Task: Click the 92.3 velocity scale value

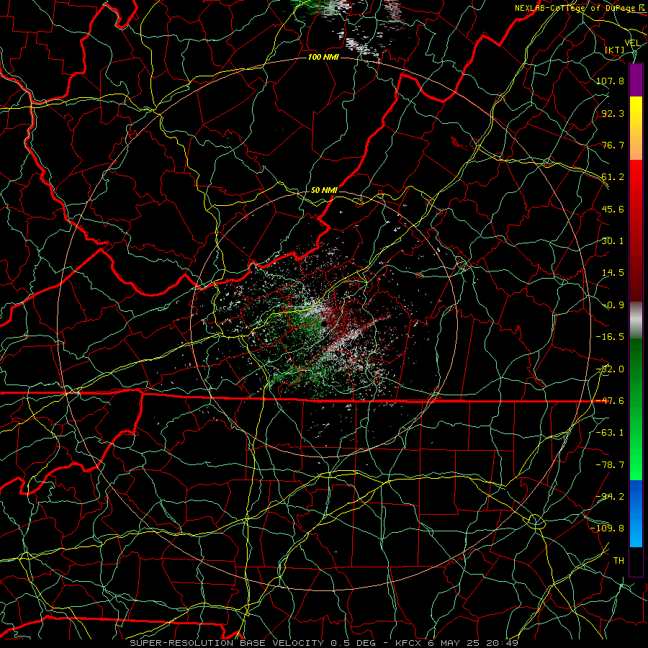Action: 613,113
